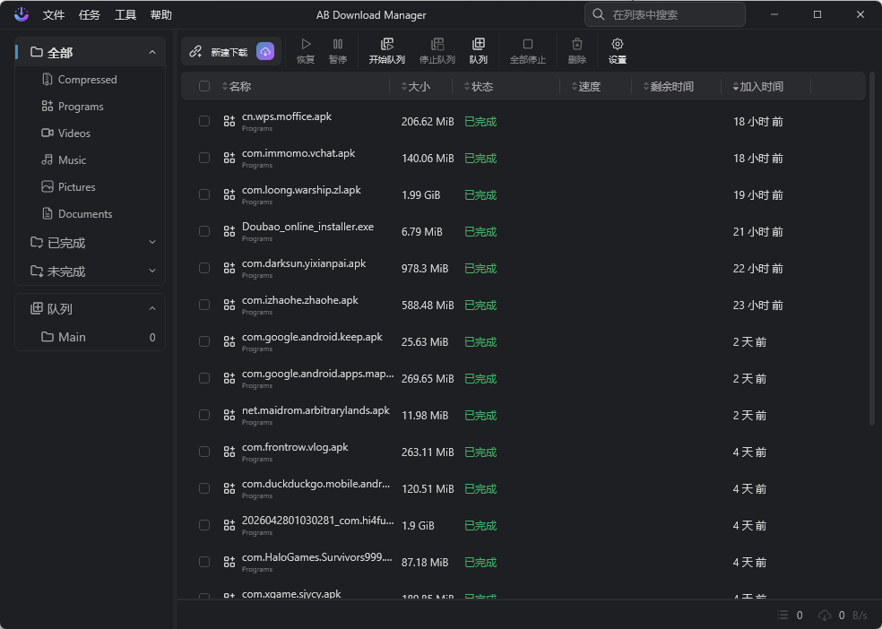The height and width of the screenshot is (629, 882).
Task: Check the box for com.HaloGames.Survivors999 row
Action: [204, 562]
